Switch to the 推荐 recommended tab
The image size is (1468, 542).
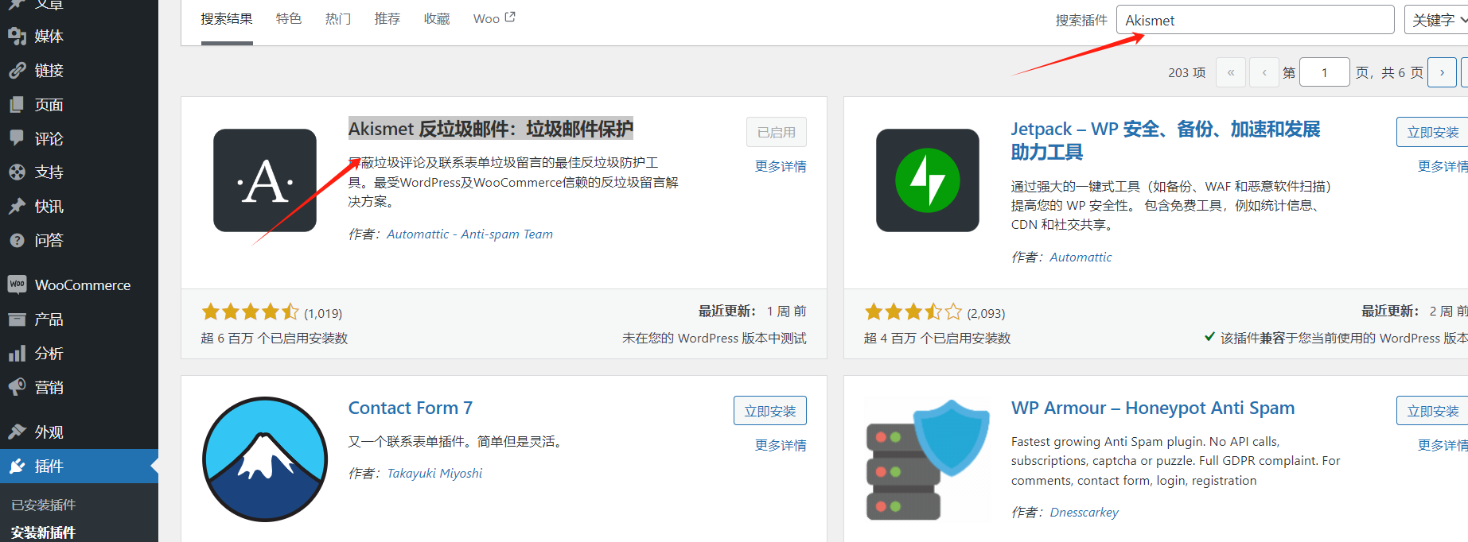point(387,18)
